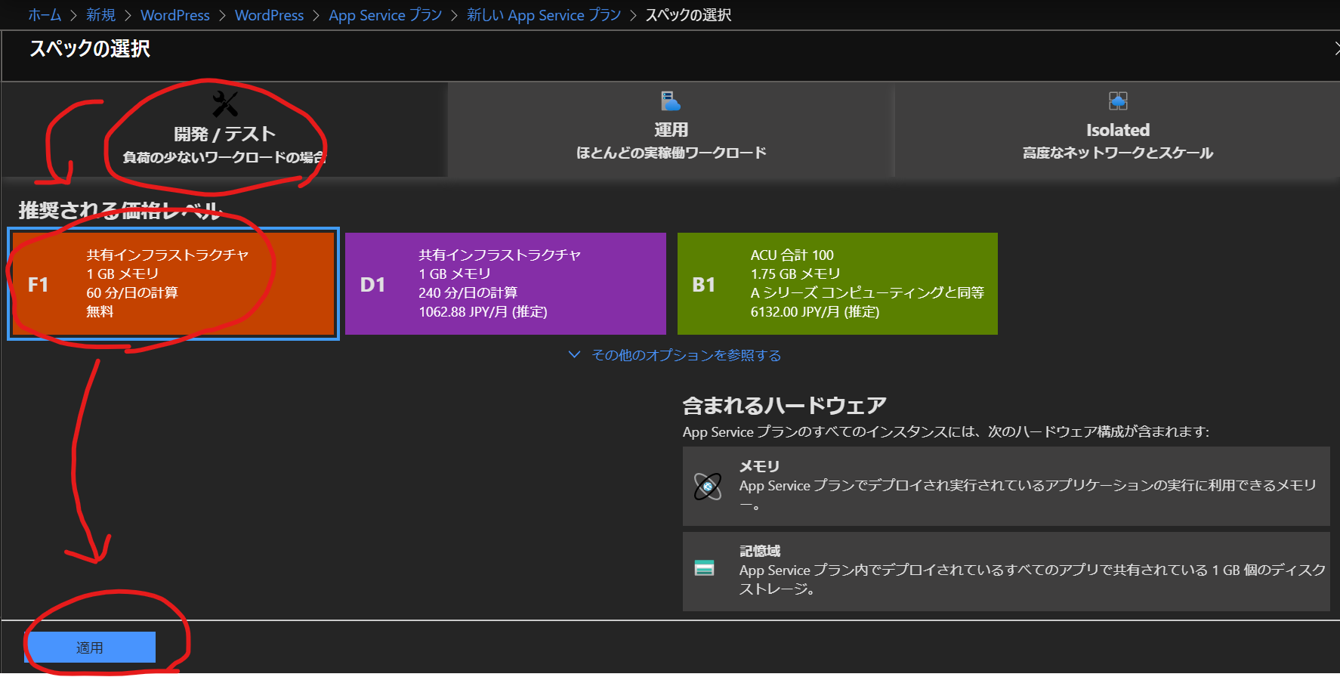Click the memory hardware icon
The height and width of the screenshot is (677, 1340).
pyautogui.click(x=708, y=486)
